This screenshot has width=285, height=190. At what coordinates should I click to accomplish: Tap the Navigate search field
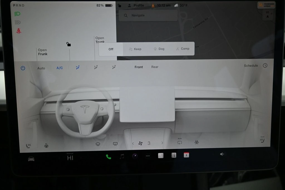click(x=148, y=16)
